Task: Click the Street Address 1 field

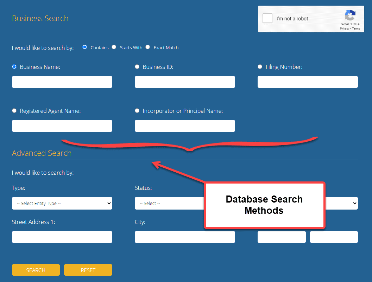Action: [62, 237]
